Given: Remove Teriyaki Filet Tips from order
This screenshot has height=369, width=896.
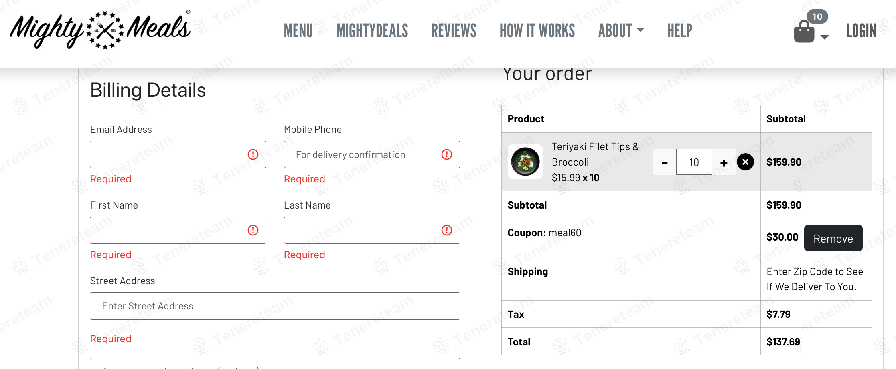Looking at the screenshot, I should pos(745,162).
